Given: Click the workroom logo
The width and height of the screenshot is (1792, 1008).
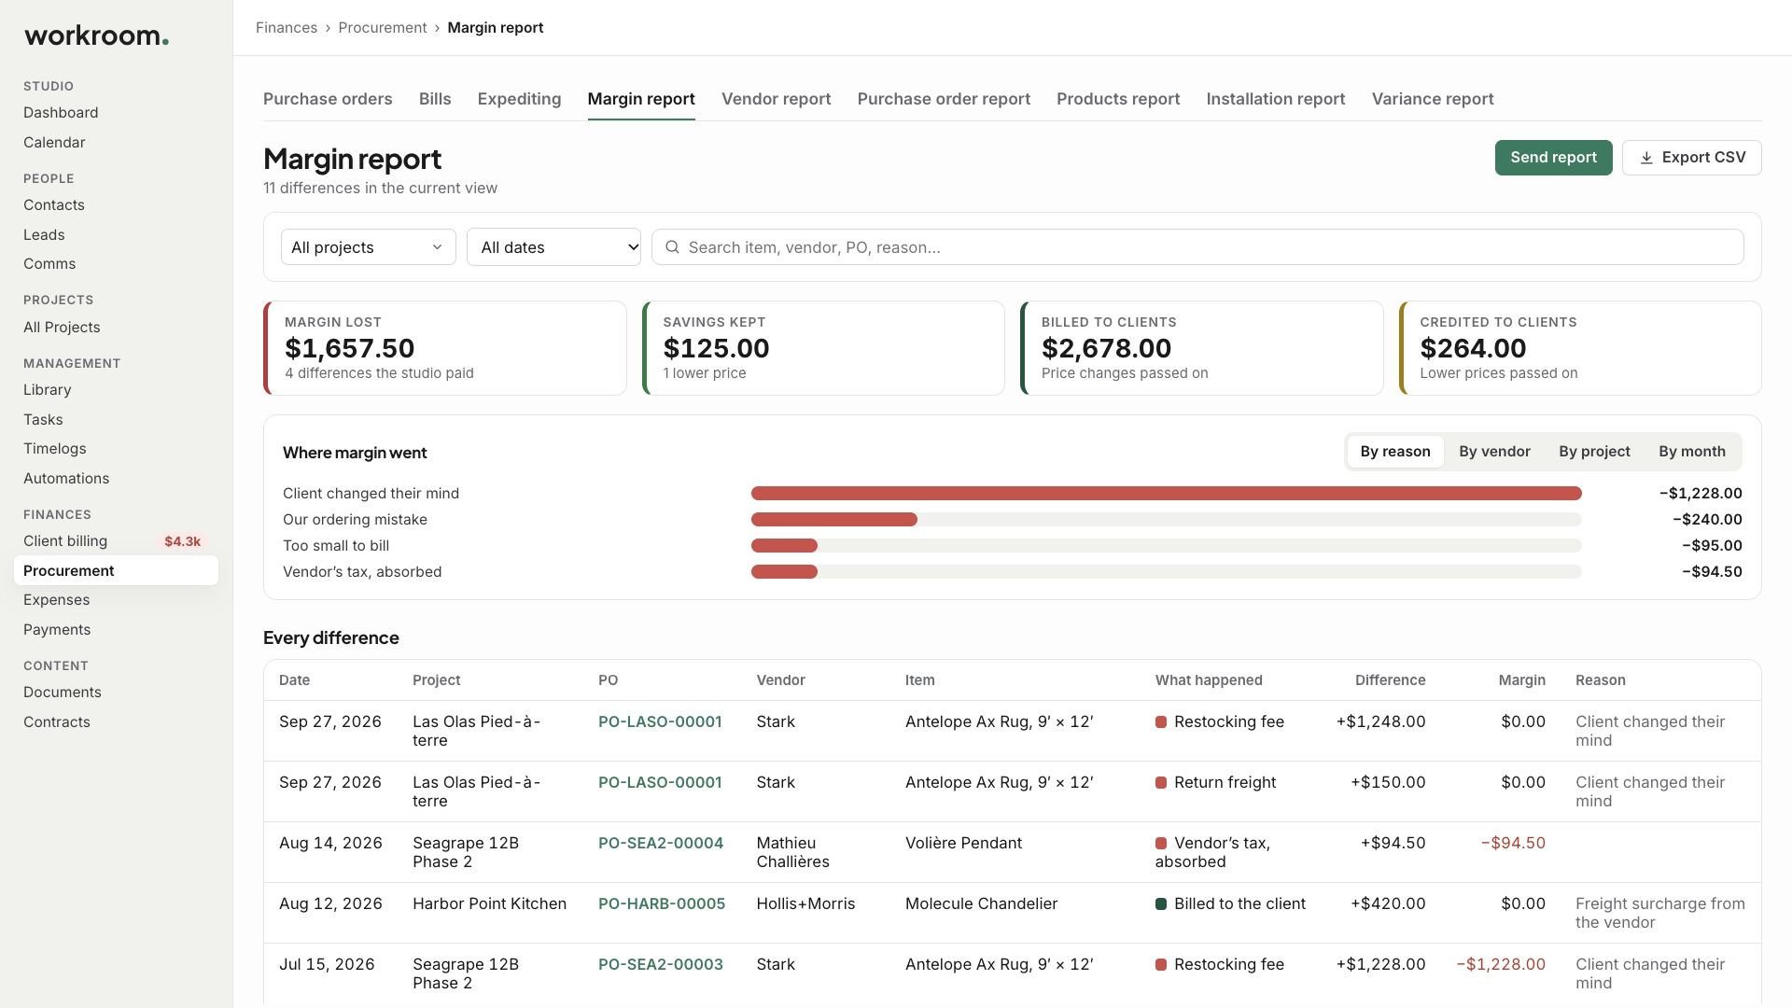Looking at the screenshot, I should (x=96, y=36).
